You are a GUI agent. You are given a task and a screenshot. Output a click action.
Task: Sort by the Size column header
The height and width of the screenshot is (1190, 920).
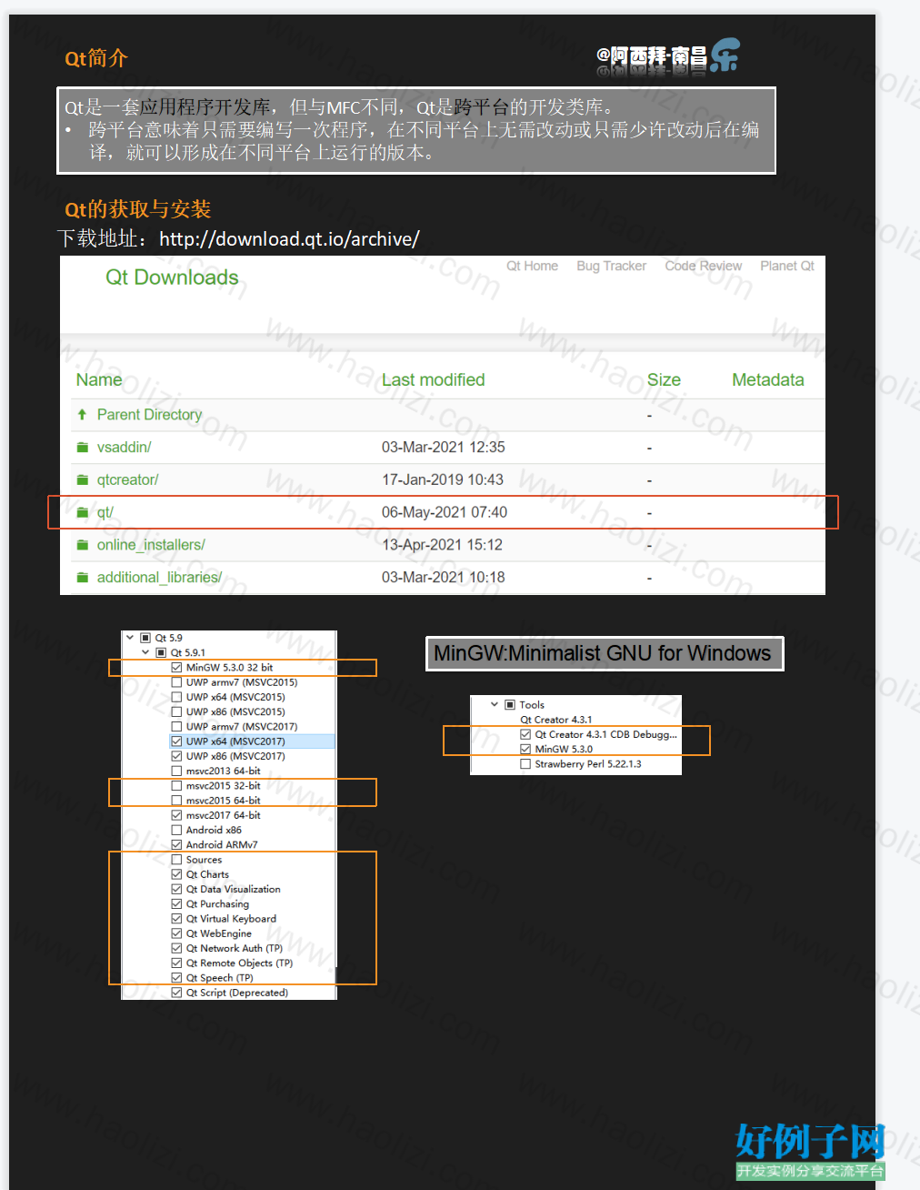[664, 379]
